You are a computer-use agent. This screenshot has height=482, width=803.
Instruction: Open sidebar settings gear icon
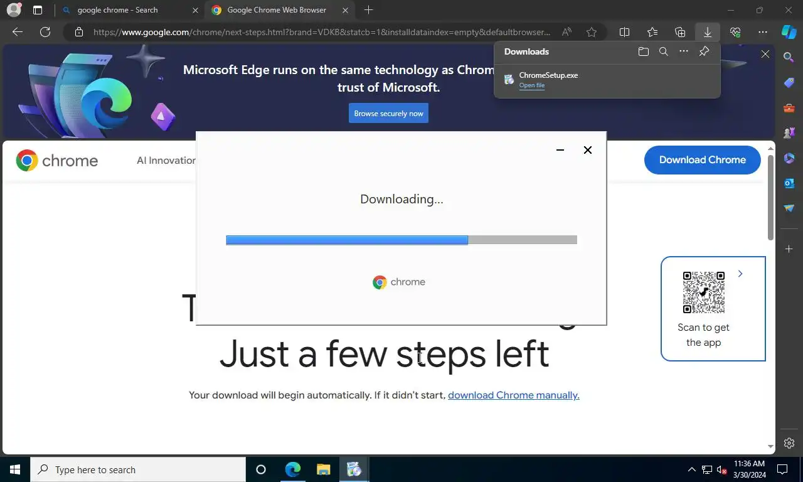pyautogui.click(x=789, y=443)
